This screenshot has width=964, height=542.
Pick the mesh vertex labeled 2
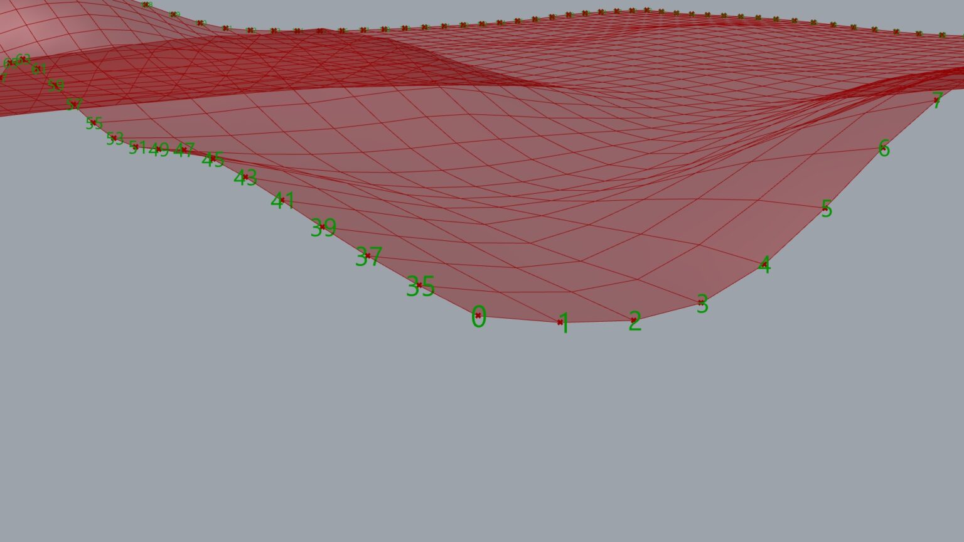coord(633,321)
